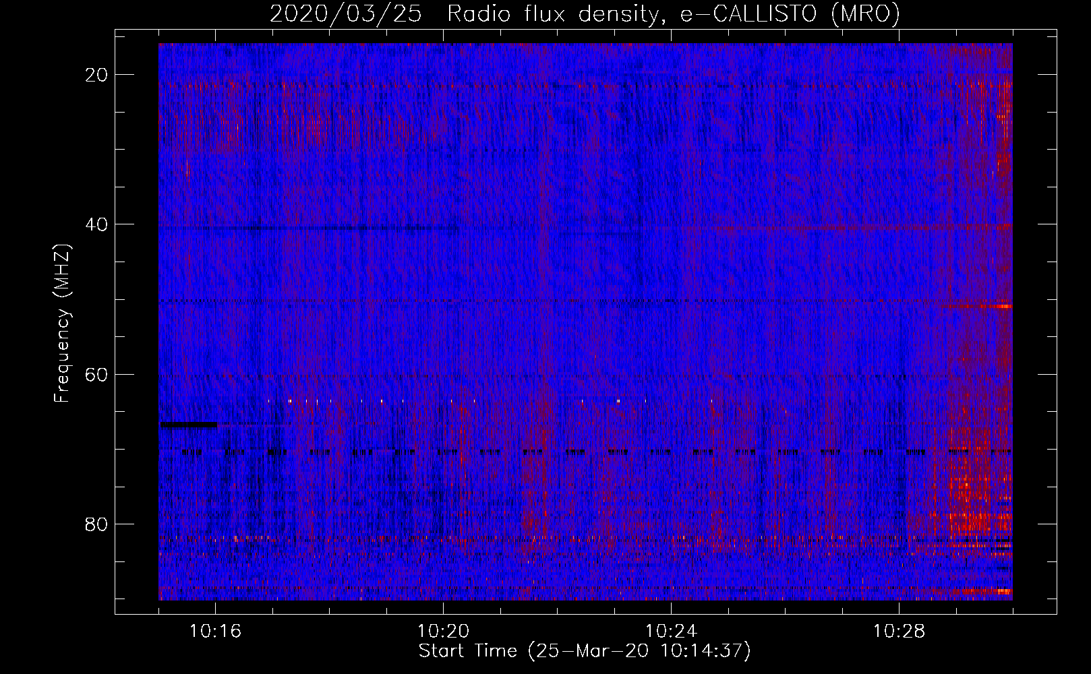Click the plot title '2020/03/25 Radio flux density'
Screen dimensions: 1091x674
585,13
